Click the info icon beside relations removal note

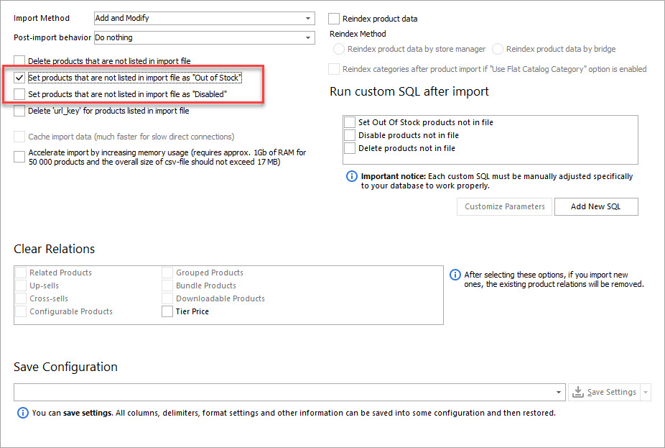point(455,275)
